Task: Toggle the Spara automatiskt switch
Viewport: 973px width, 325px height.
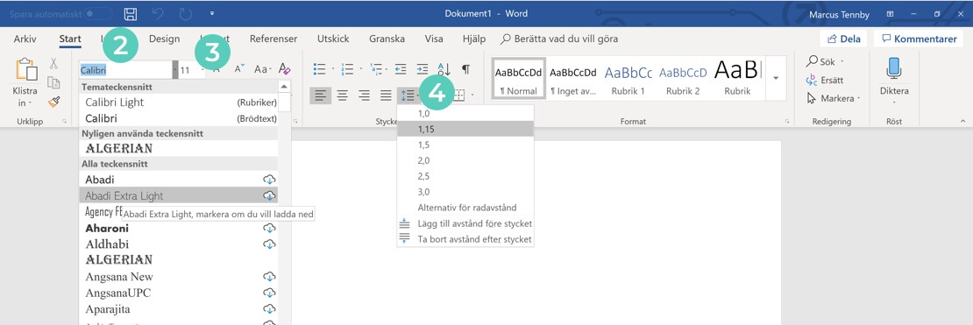Action: [x=98, y=13]
